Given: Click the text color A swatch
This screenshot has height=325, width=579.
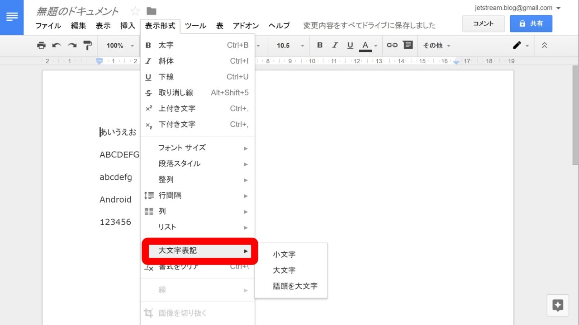Looking at the screenshot, I should click(365, 45).
